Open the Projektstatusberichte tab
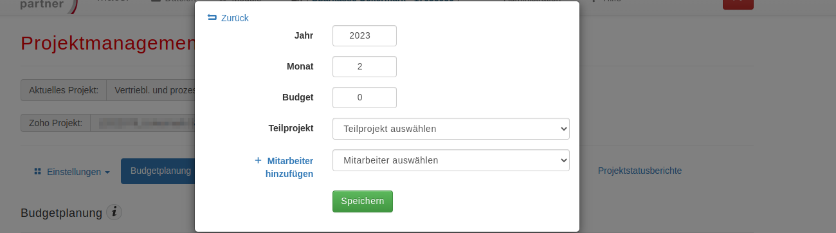The width and height of the screenshot is (836, 233). pyautogui.click(x=640, y=171)
